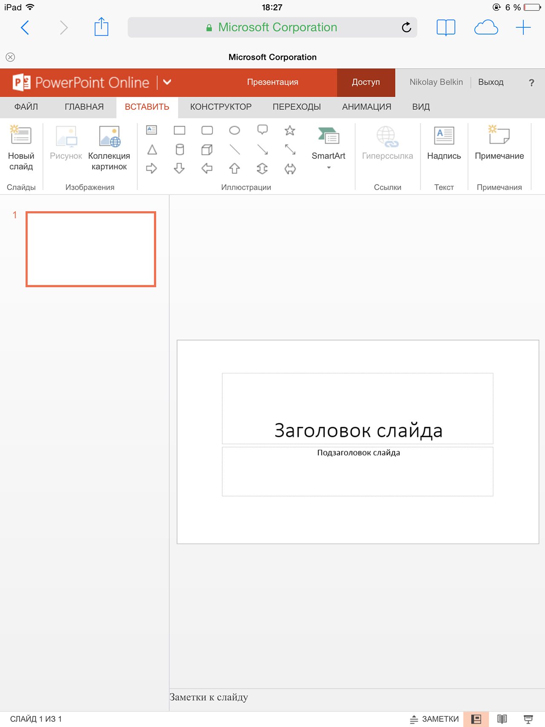
Task: Open help with the question mark
Action: tap(531, 83)
